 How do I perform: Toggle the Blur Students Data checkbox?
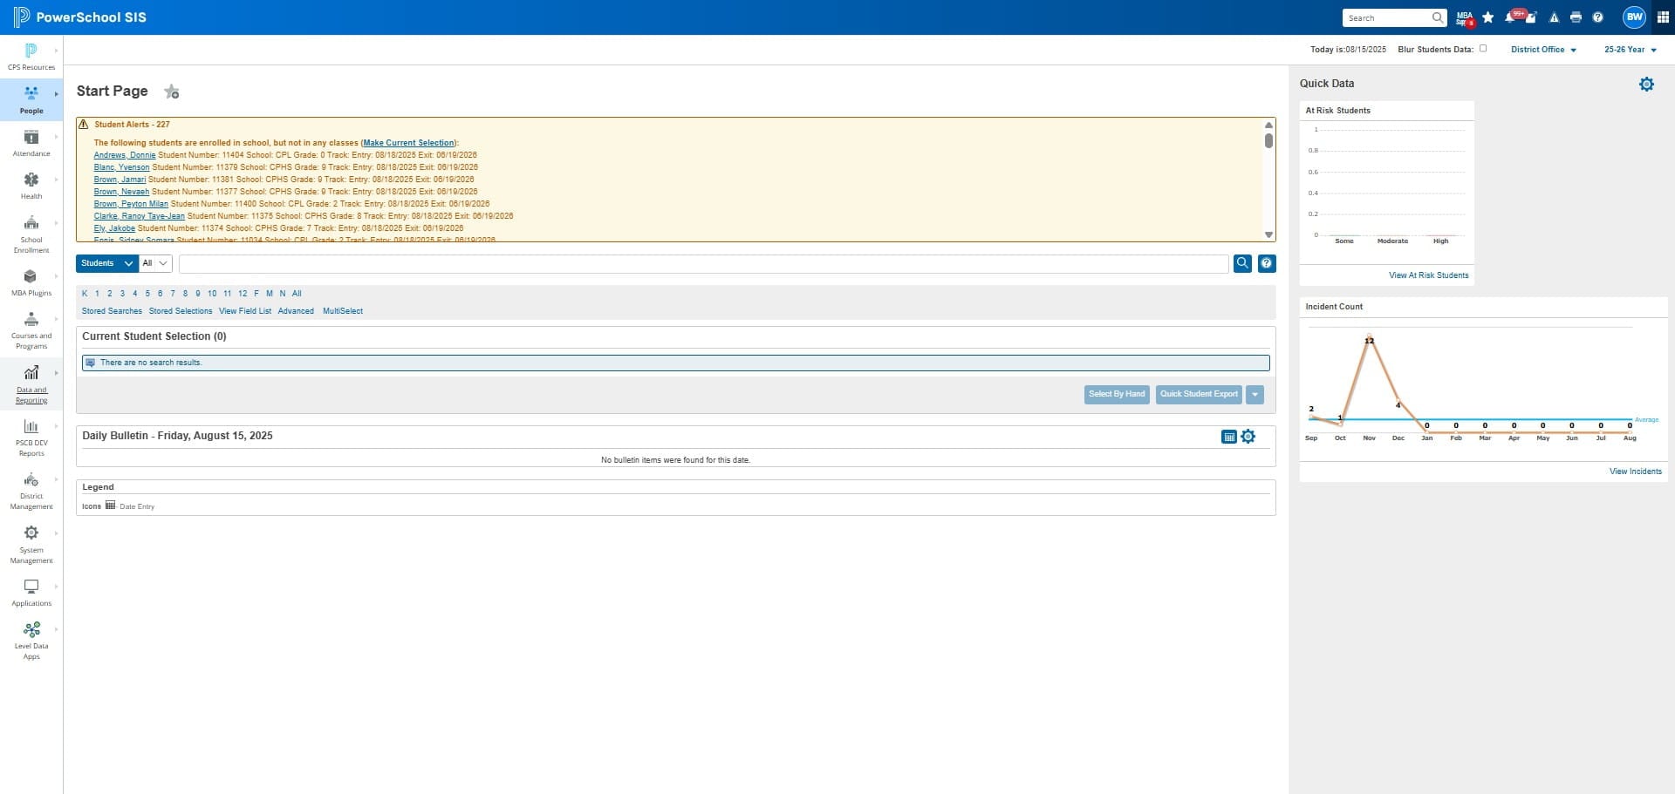(x=1482, y=49)
